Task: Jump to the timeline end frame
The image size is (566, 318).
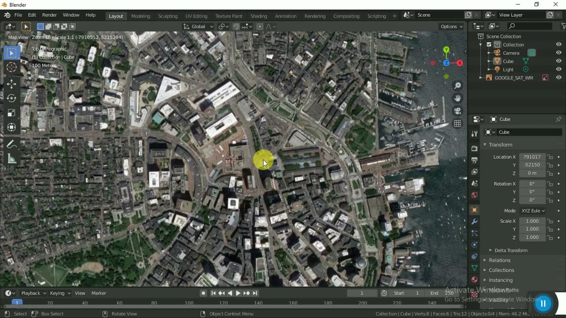Action: [x=255, y=293]
